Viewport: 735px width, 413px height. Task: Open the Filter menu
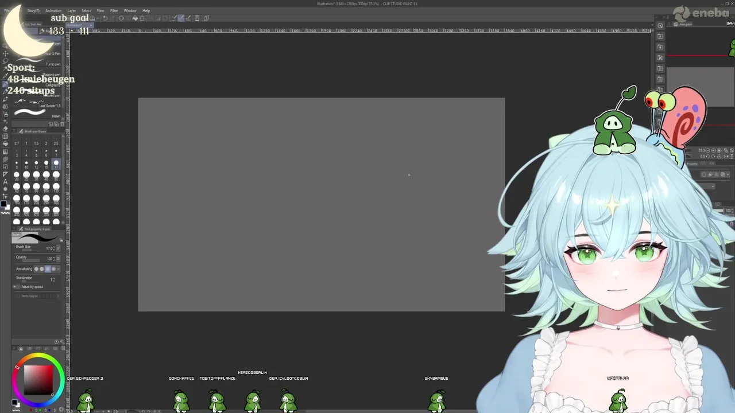pyautogui.click(x=114, y=10)
